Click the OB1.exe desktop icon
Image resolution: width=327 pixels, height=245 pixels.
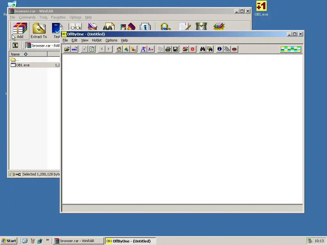tap(261, 9)
